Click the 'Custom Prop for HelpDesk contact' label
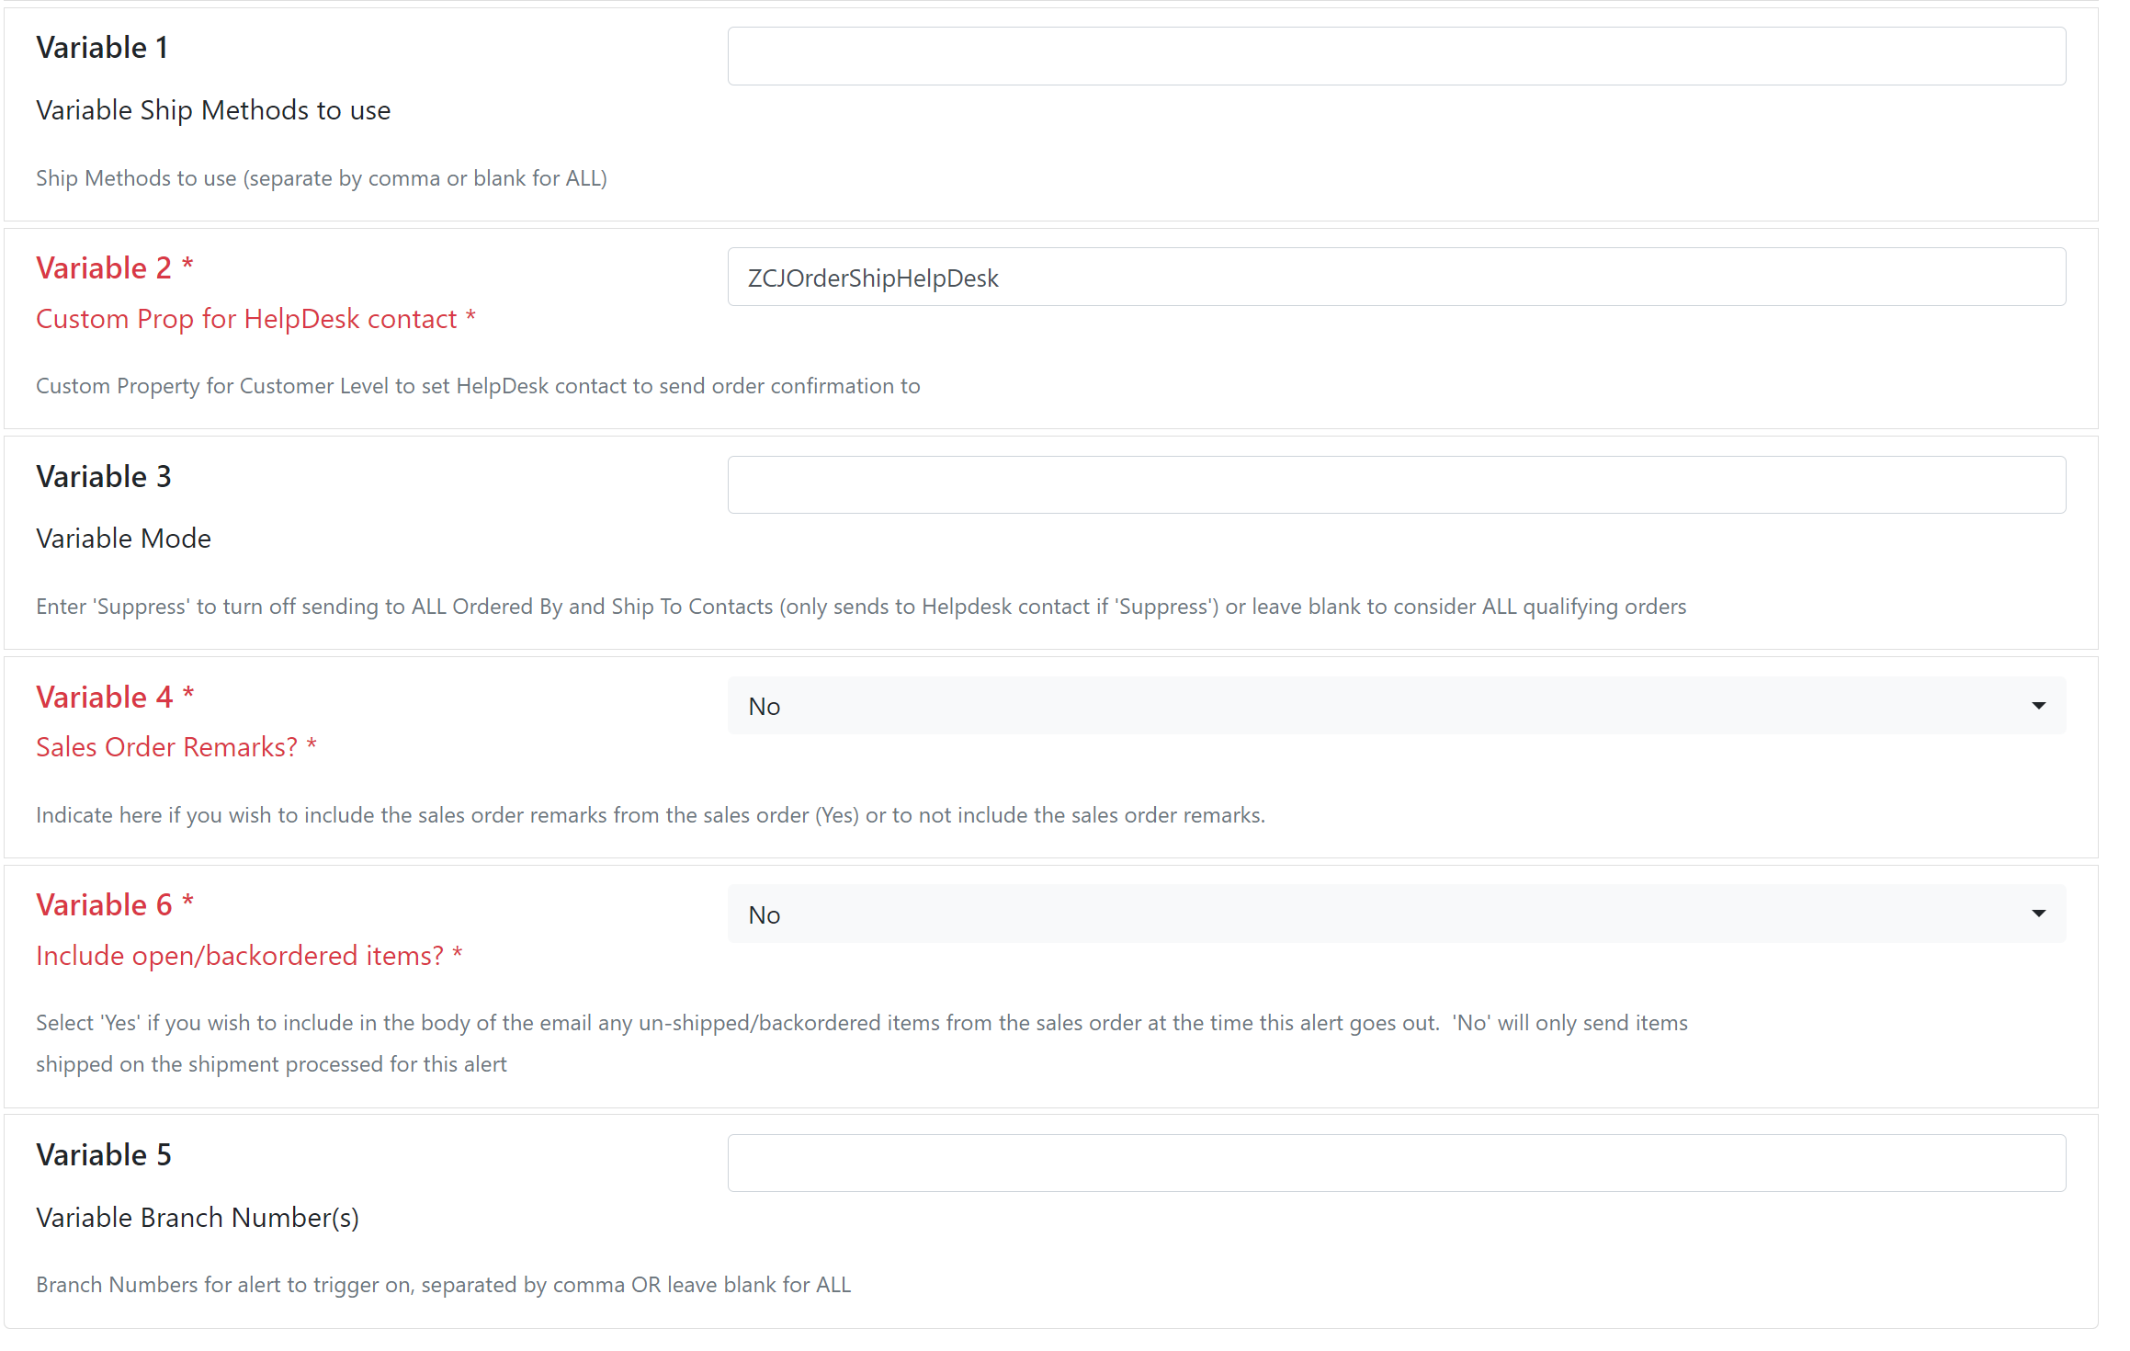This screenshot has width=2130, height=1351. click(255, 319)
